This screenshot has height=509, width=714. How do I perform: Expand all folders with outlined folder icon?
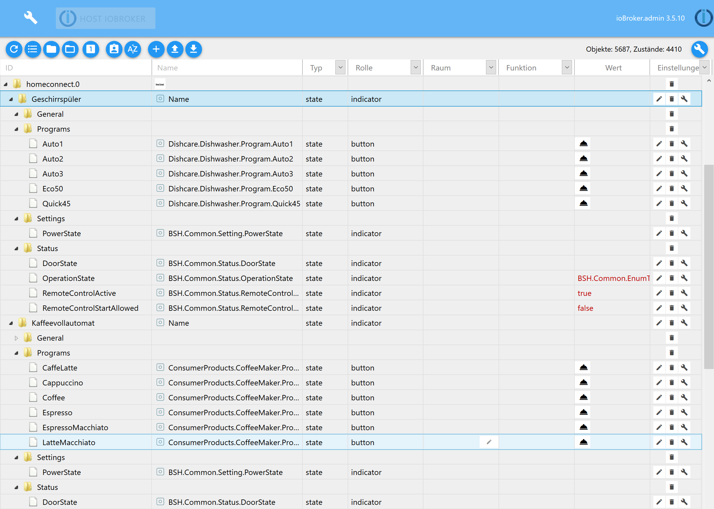70,49
